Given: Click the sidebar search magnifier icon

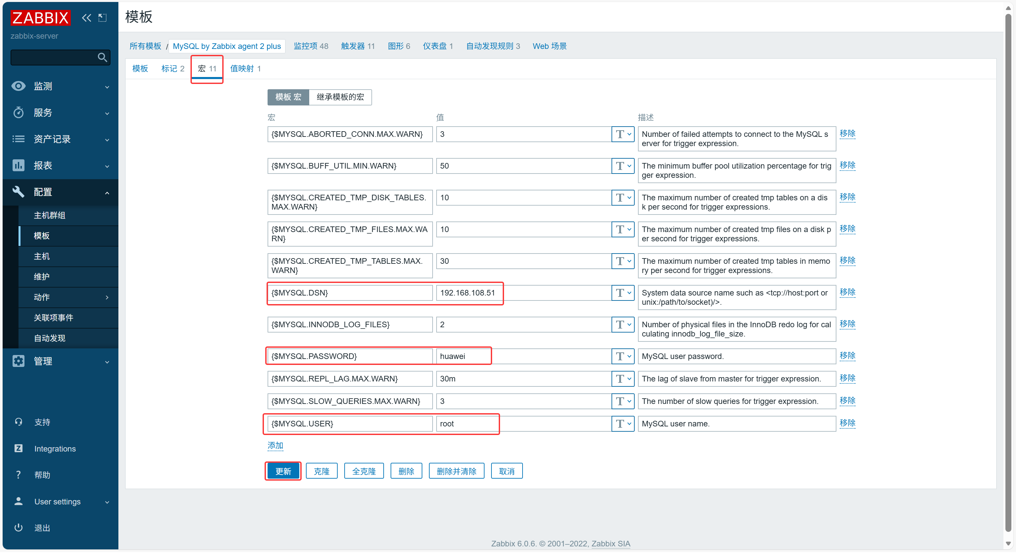Looking at the screenshot, I should click(x=103, y=58).
